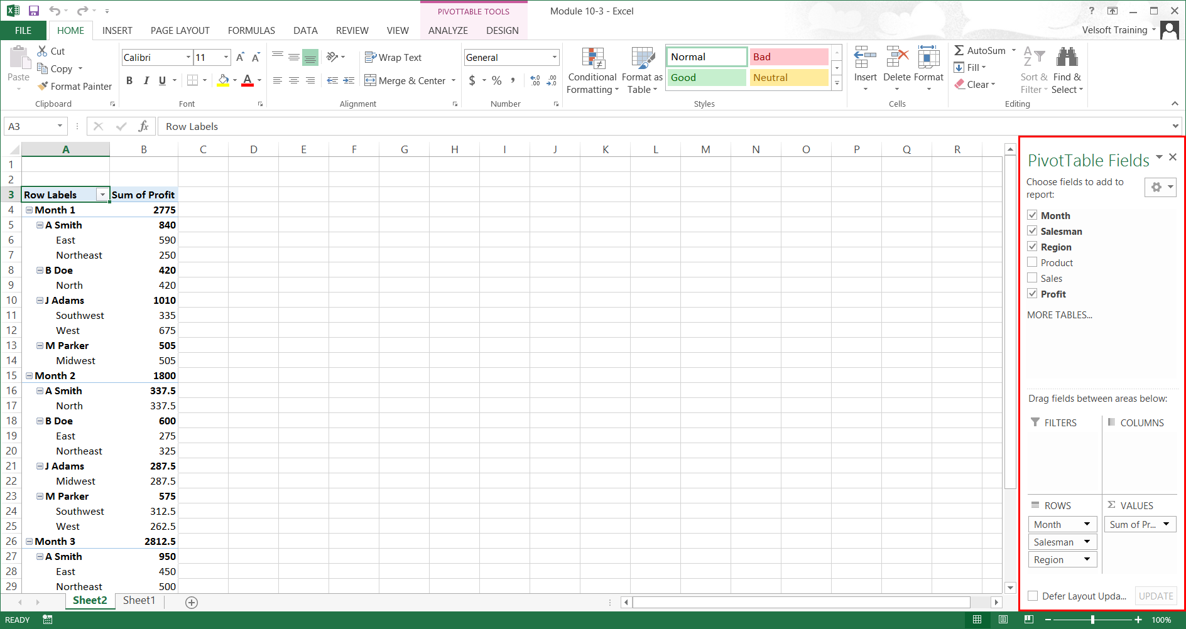Screen dimensions: 1186x629
Task: Enable Defer Layout Update
Action: [x=1033, y=596]
